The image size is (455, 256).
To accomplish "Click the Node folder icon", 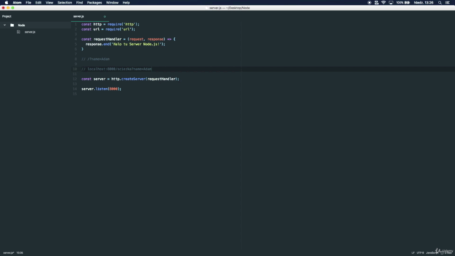I will [12, 26].
